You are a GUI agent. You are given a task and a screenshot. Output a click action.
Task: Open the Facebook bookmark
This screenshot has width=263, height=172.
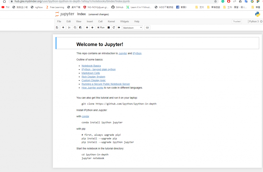[x=181, y=7]
